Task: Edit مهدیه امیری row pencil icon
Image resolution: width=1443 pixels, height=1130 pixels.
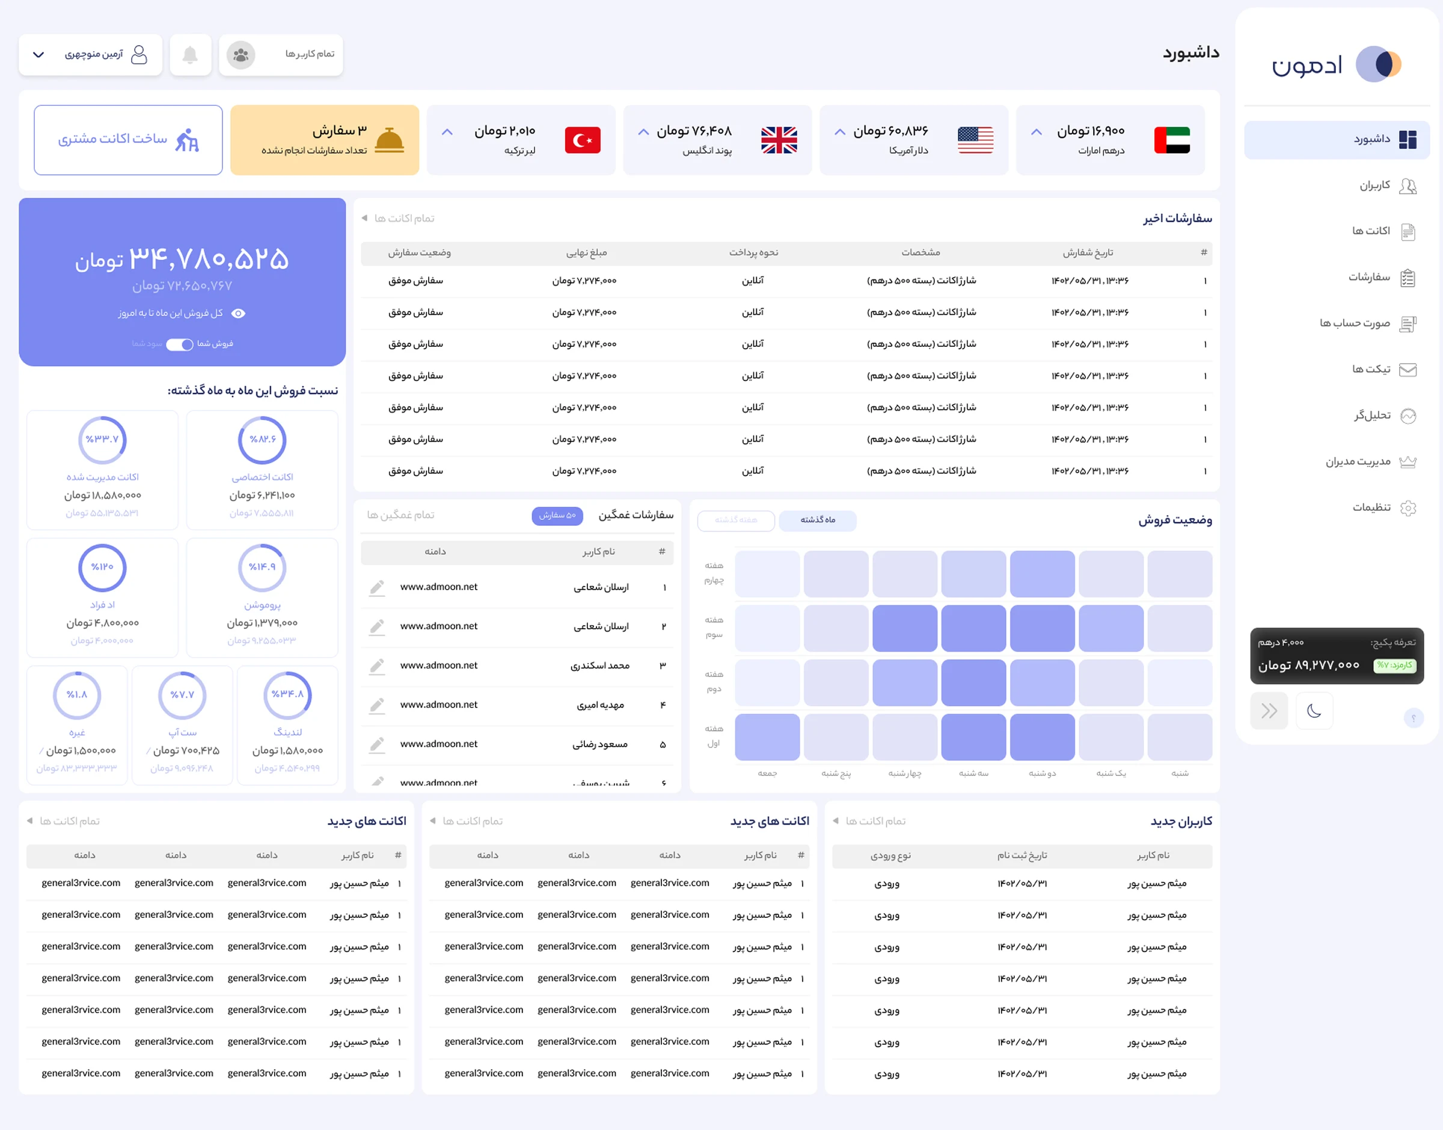Action: point(377,705)
